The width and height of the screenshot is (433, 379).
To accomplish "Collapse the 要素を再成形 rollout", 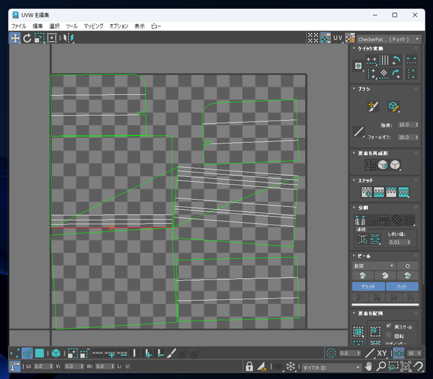I will tap(354, 153).
